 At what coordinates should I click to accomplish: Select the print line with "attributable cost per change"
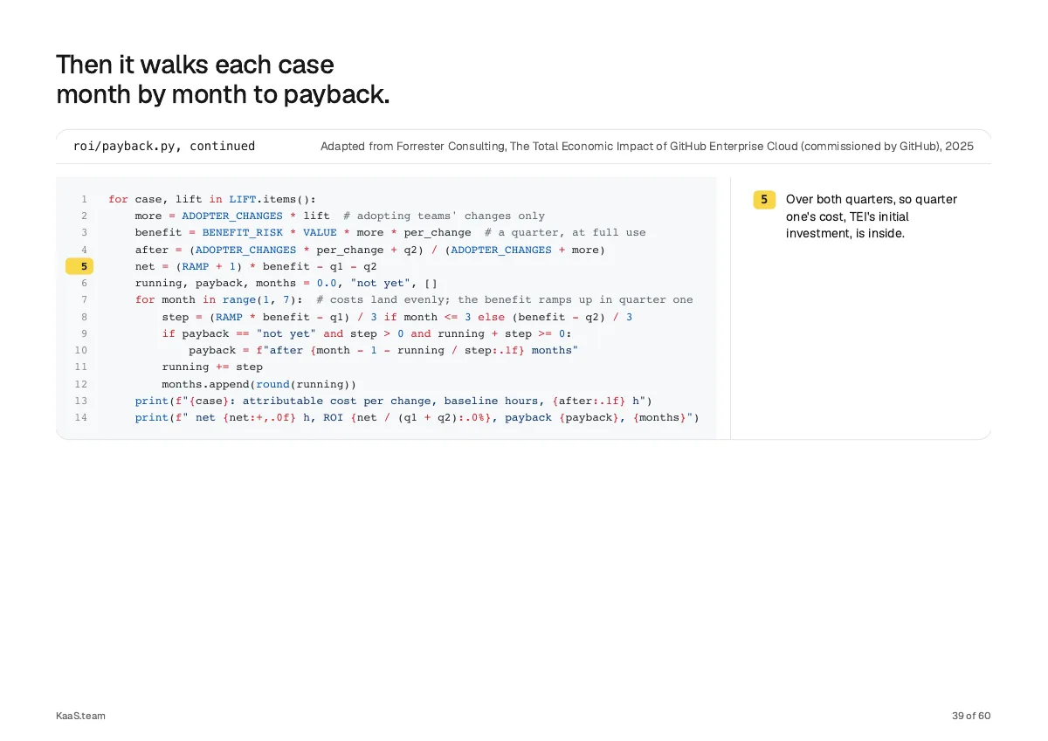pyautogui.click(x=394, y=401)
